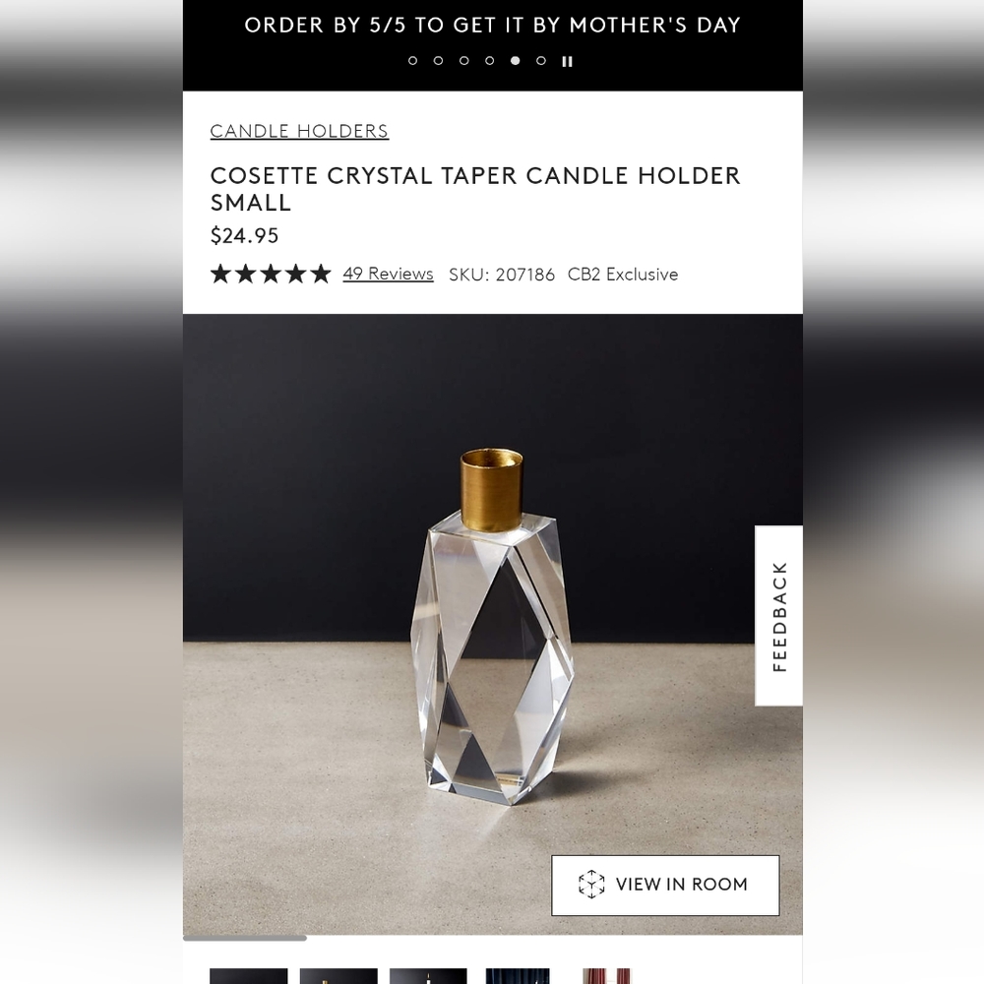This screenshot has width=984, height=984.
Task: Click the AR cube icon in View in Room
Action: coord(591,885)
